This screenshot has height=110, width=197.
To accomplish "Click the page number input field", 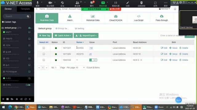I will pos(57,68).
